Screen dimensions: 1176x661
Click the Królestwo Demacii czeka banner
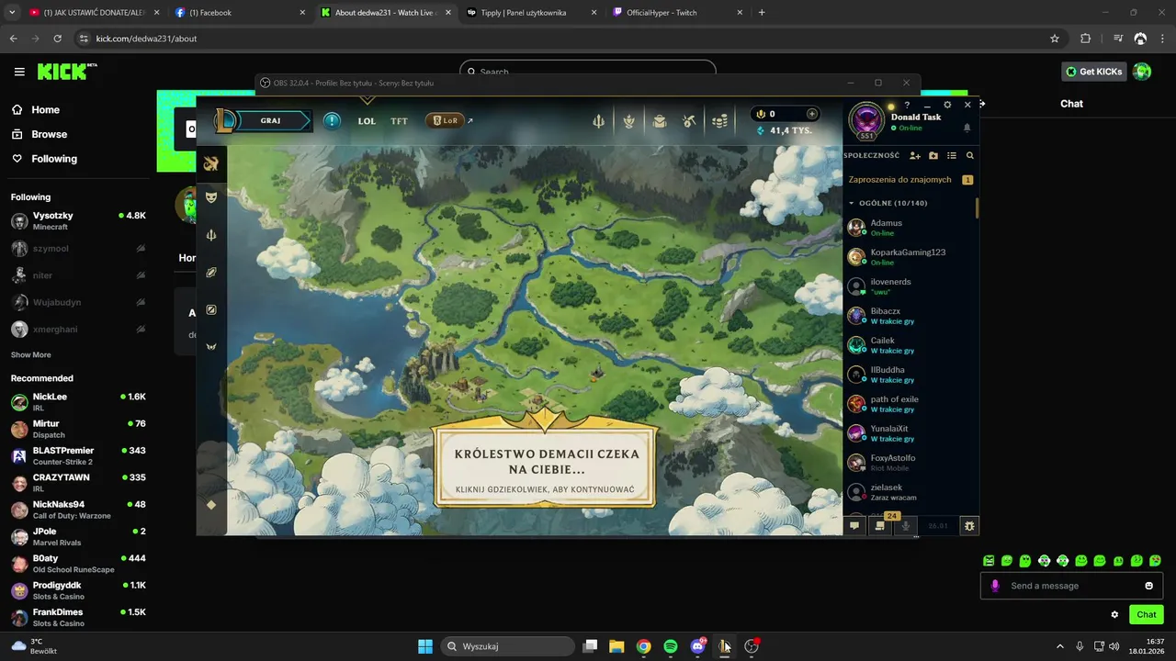pos(545,465)
